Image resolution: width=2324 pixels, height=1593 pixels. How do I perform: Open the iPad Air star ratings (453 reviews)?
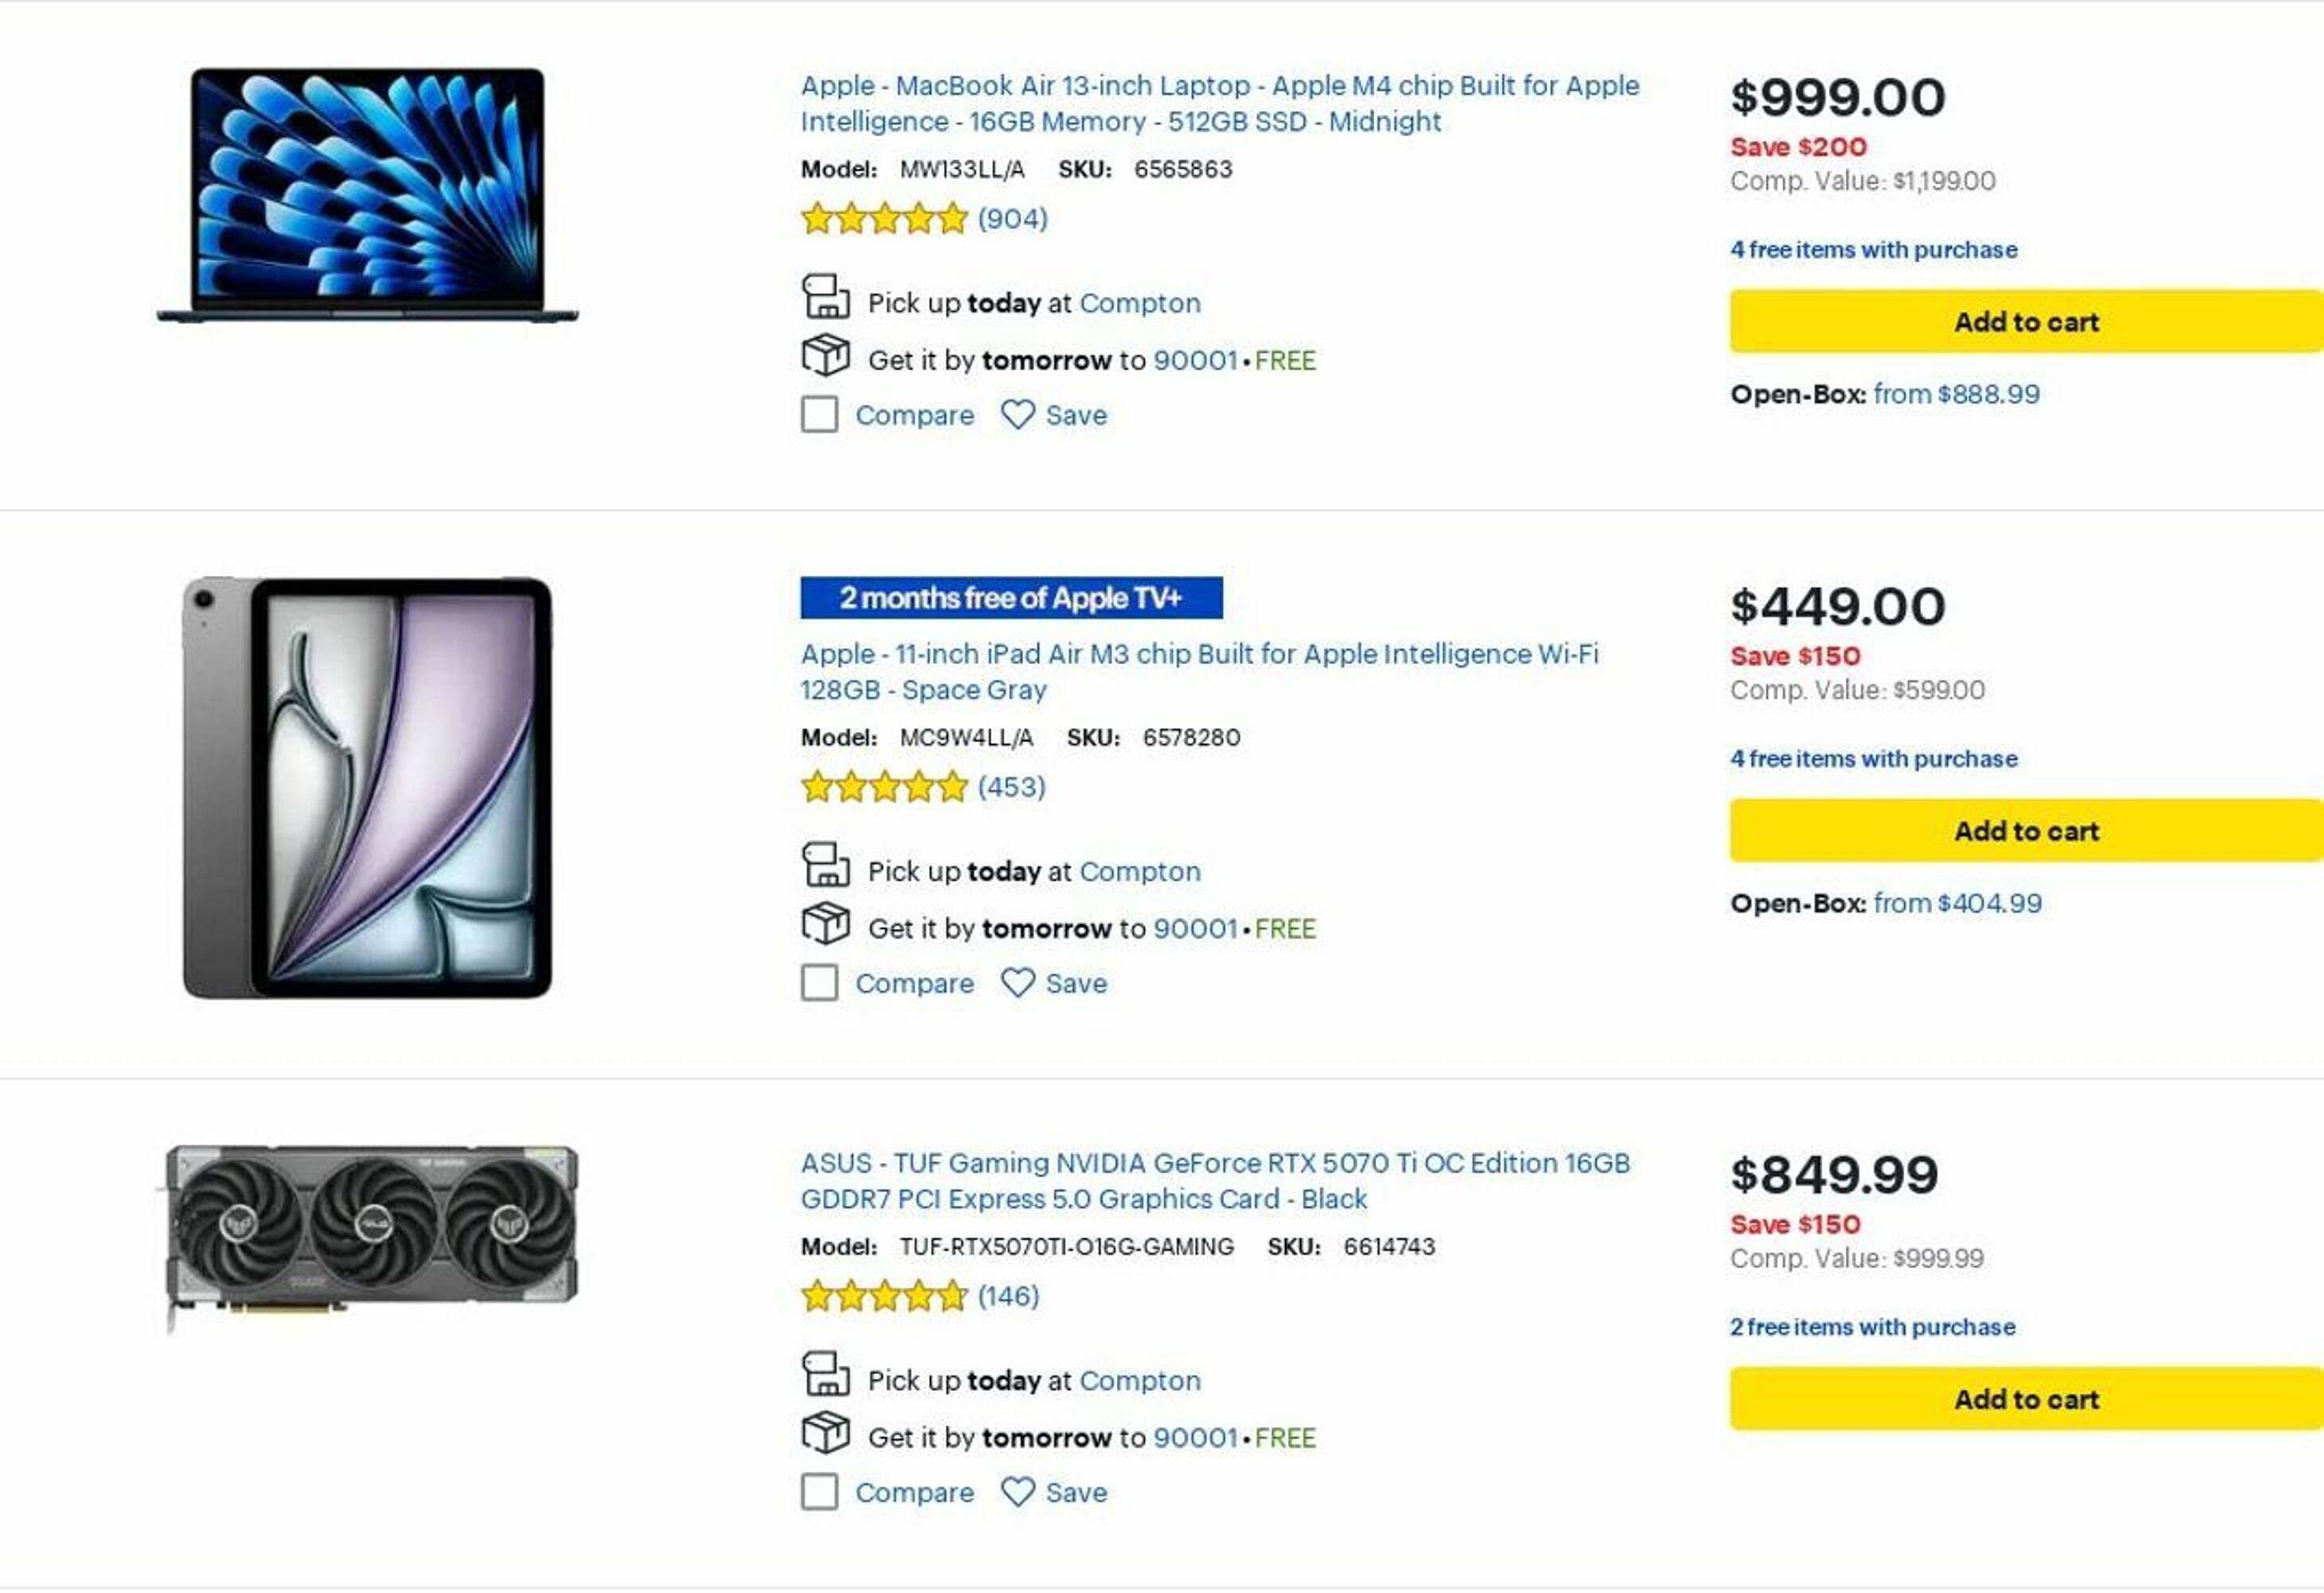tap(884, 787)
